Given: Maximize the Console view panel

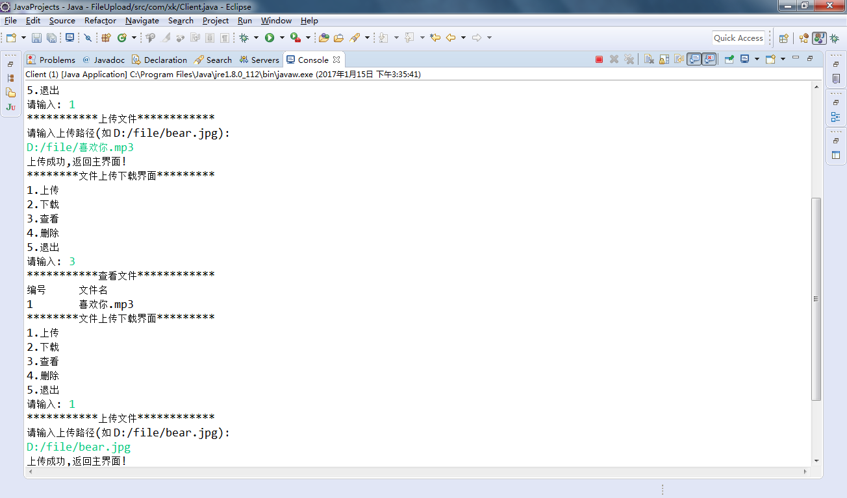Looking at the screenshot, I should [x=810, y=58].
